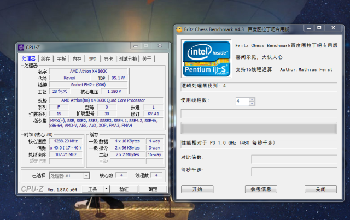The width and height of the screenshot is (350, 220).
Task: Minimize the CPU-Z window
Action: coord(136,46)
